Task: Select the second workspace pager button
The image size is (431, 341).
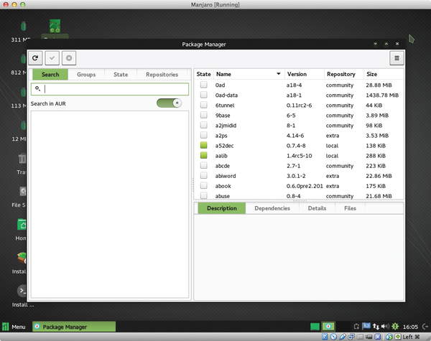Action: tap(328, 327)
